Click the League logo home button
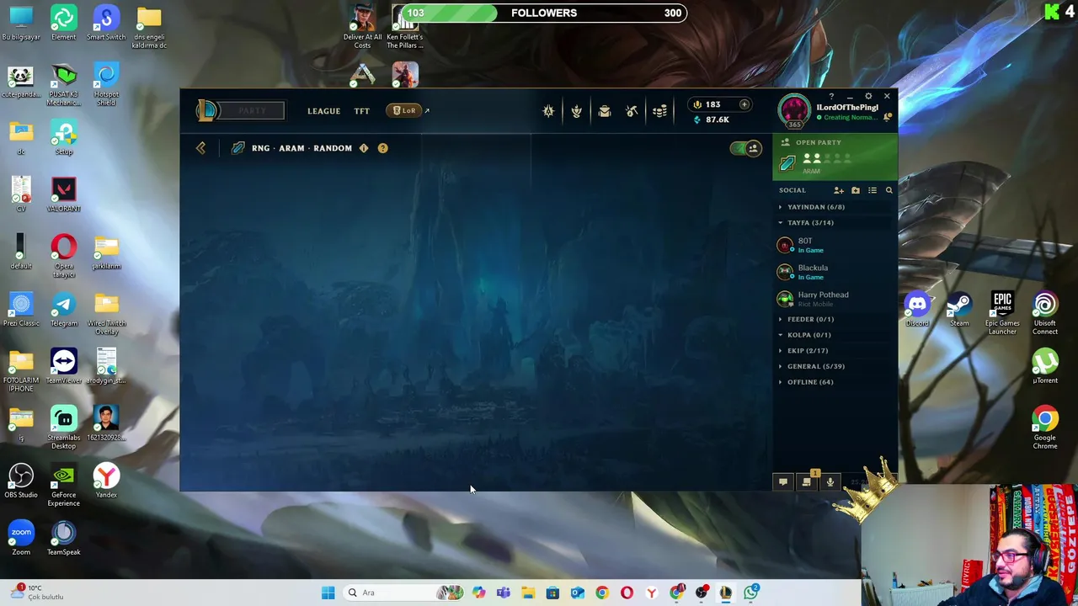This screenshot has width=1078, height=606. [207, 110]
